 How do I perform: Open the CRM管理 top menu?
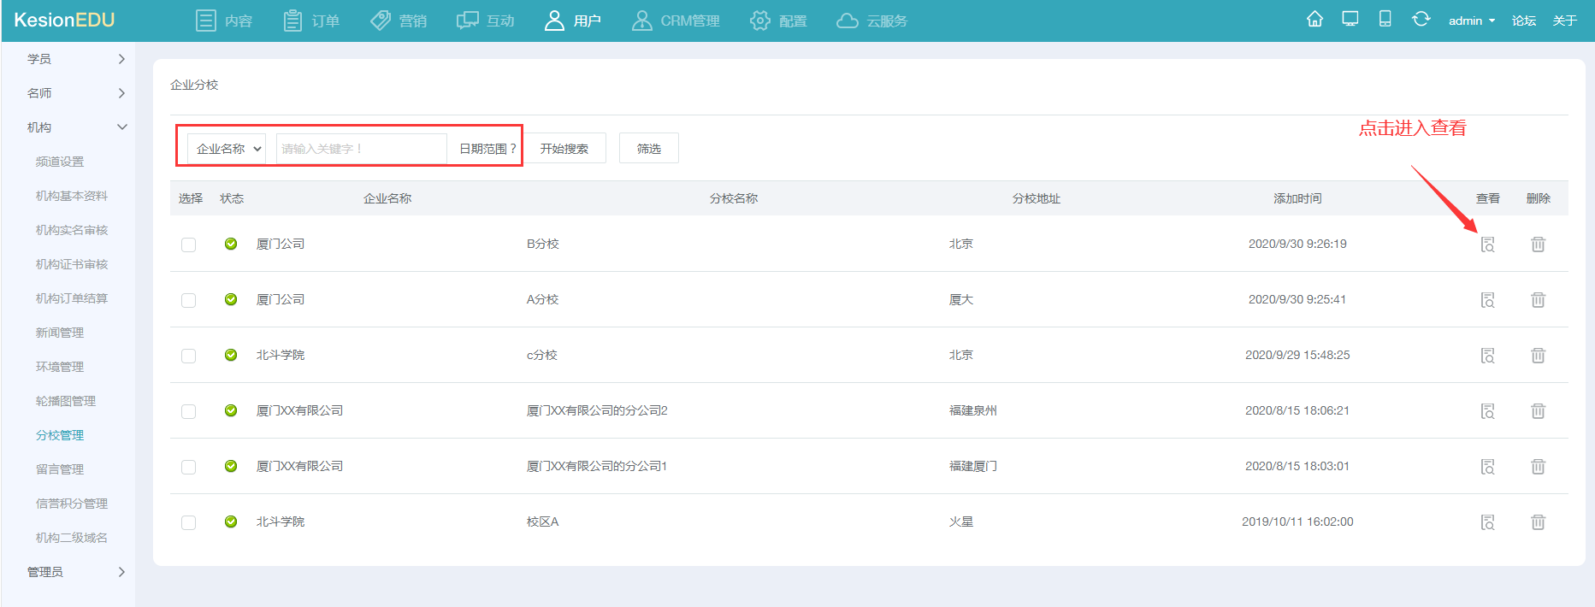click(x=676, y=21)
